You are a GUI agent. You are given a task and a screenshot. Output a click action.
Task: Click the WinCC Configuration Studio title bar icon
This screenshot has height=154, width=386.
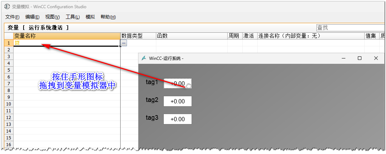[x=7, y=7]
